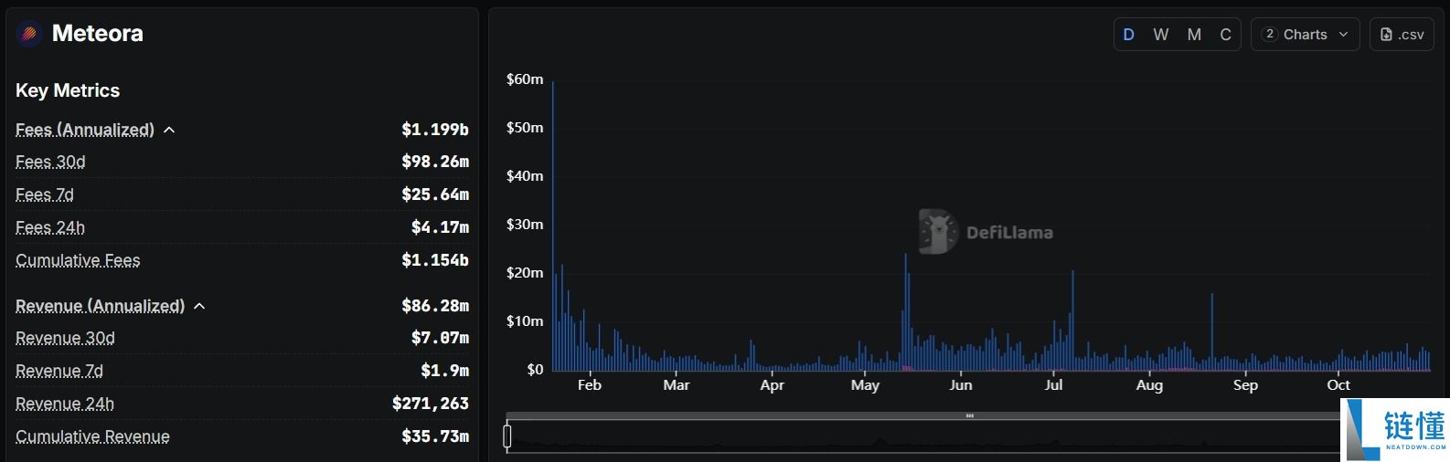Image resolution: width=1450 pixels, height=462 pixels.
Task: Click the Revenue 7d label
Action: click(x=59, y=371)
